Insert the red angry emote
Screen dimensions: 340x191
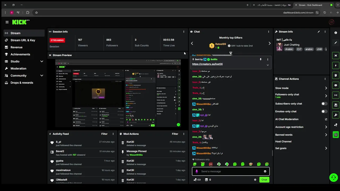pyautogui.click(x=211, y=164)
